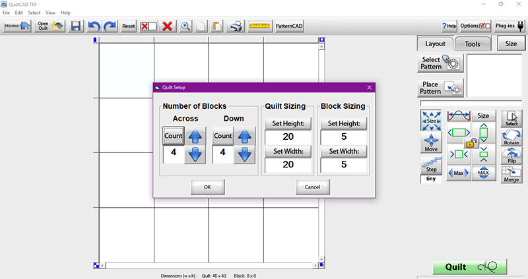This screenshot has height=279, width=528.
Task: Click the red X delete icon
Action: 168,26
